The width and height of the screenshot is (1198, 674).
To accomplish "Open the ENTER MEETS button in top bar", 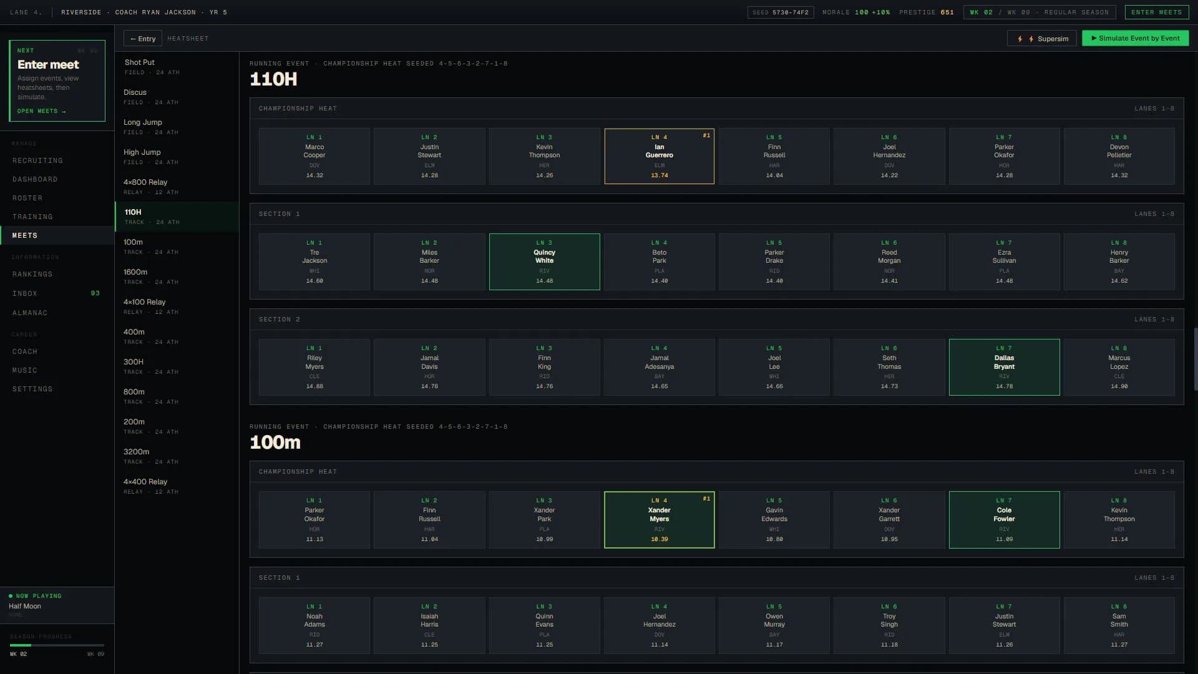I will tap(1156, 12).
